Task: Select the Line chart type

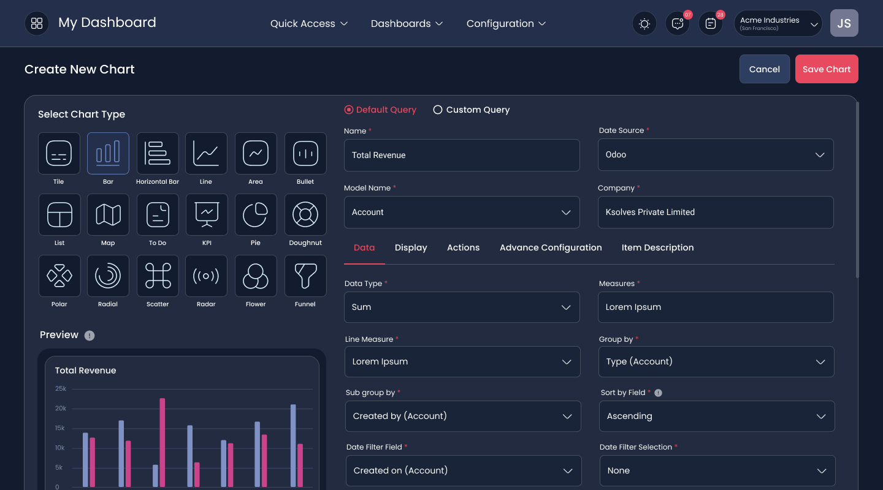Action: coord(206,153)
